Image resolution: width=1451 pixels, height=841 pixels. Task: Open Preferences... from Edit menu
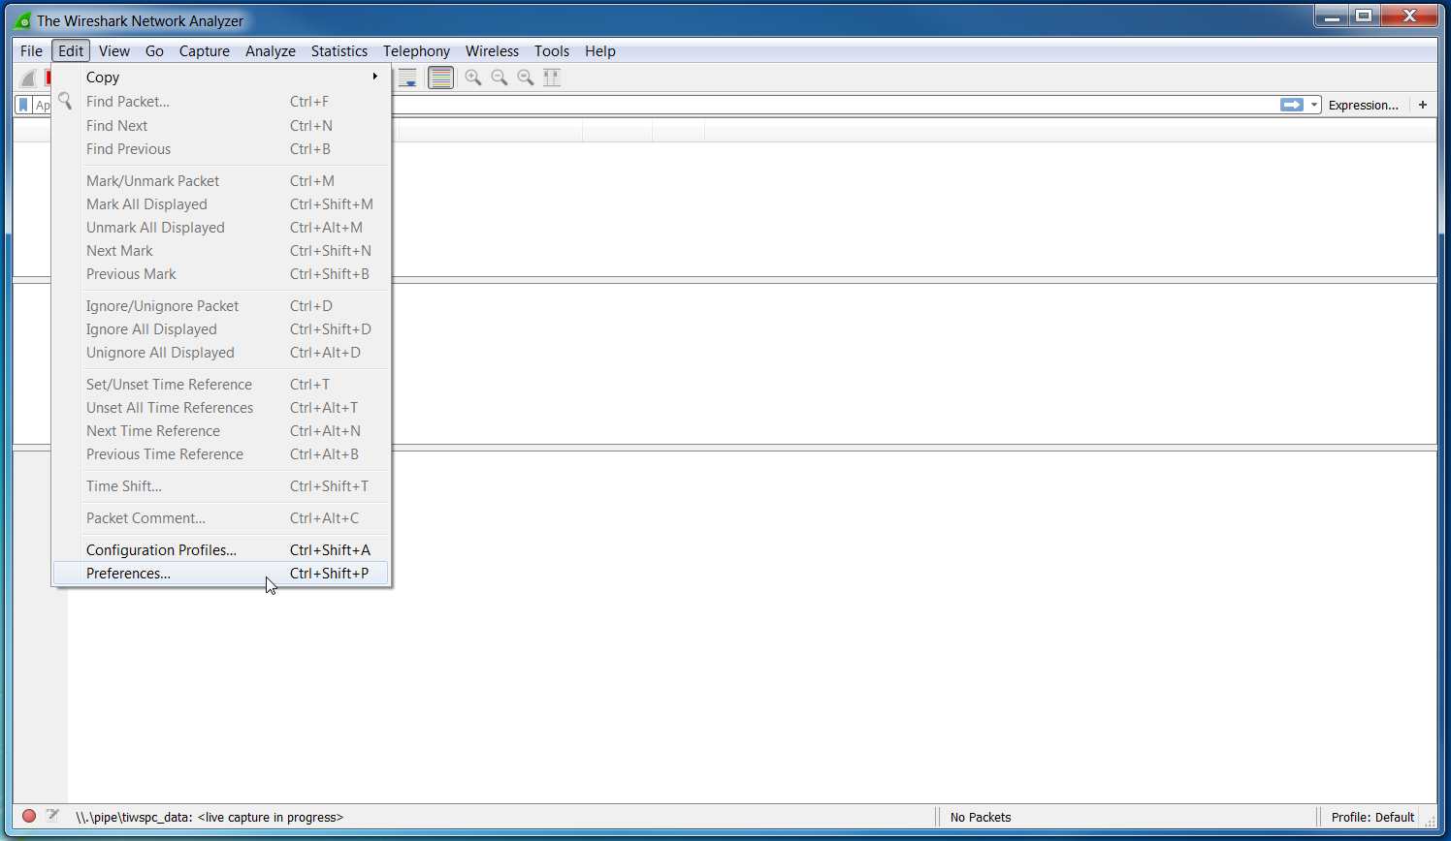tap(222, 574)
